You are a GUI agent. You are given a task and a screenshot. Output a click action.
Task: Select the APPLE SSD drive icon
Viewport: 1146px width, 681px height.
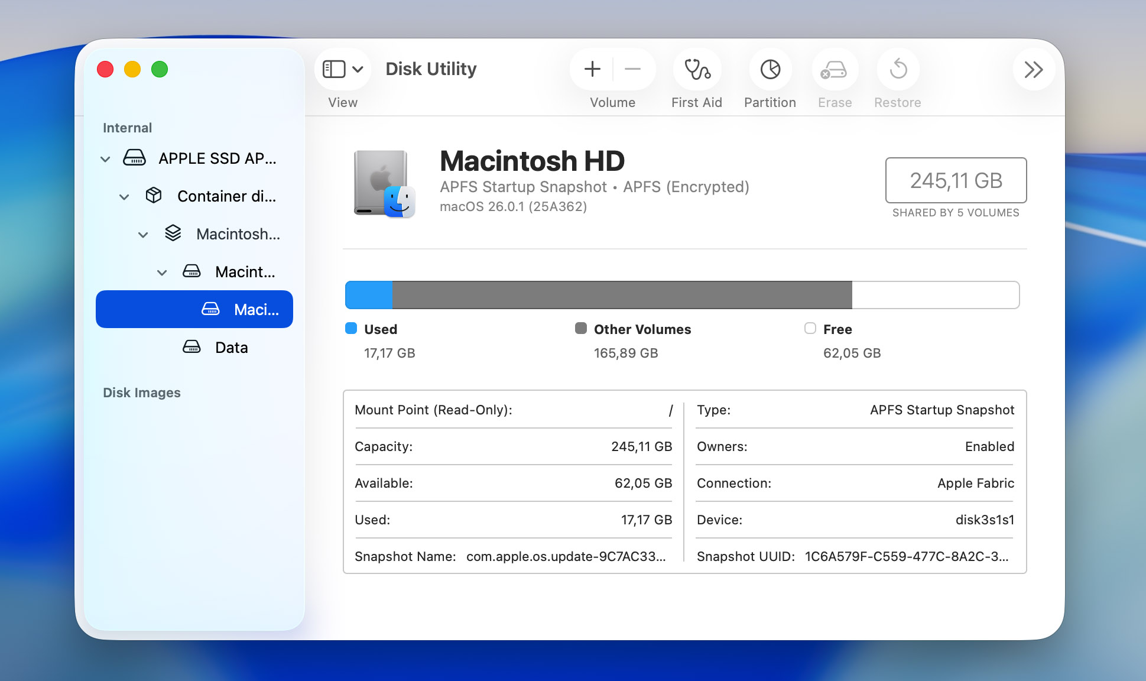coord(134,157)
